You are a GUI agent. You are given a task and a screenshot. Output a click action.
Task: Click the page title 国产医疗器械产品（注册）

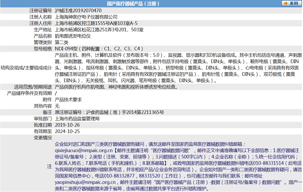tap(133, 4)
